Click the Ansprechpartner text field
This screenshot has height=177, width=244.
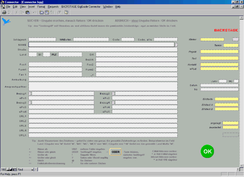102,86
